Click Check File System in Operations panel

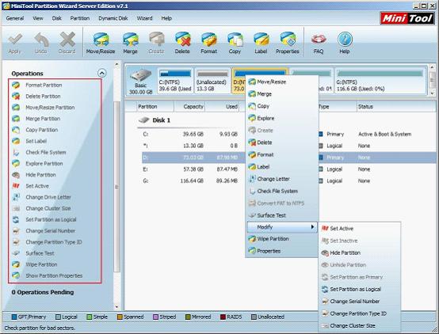[46, 152]
